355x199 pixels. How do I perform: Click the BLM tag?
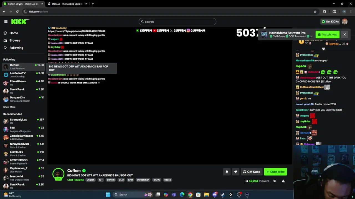121,180
